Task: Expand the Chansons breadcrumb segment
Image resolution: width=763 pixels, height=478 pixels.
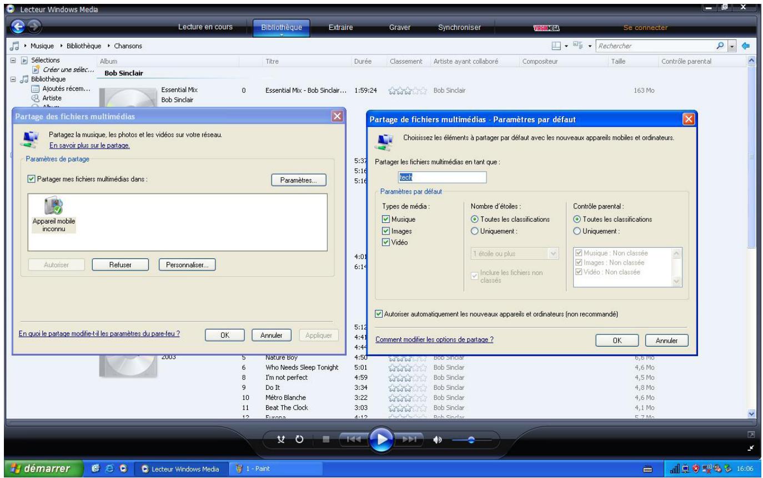Action: [x=127, y=45]
